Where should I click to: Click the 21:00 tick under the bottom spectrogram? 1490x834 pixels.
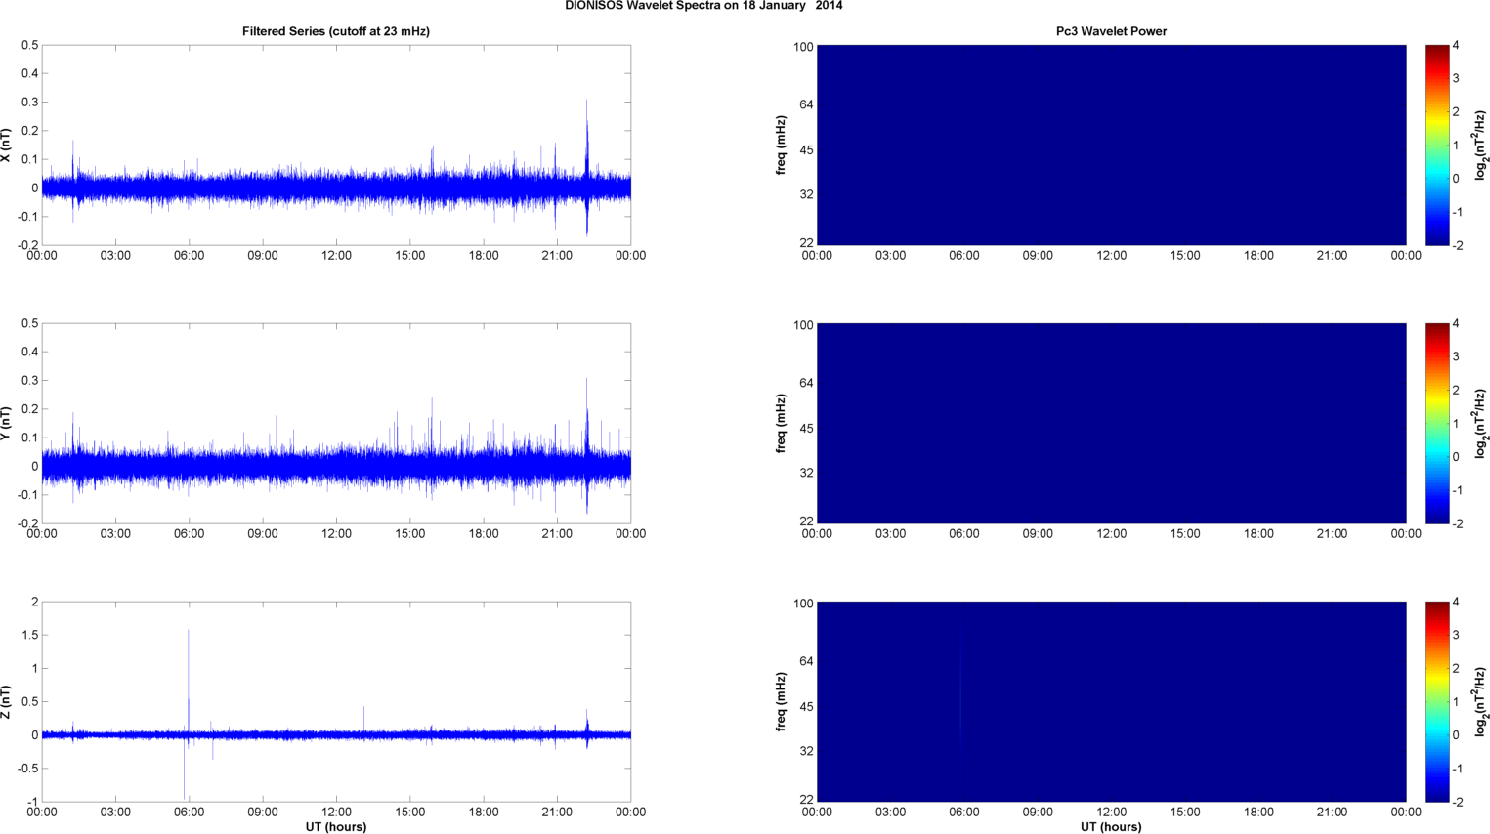point(1333,813)
